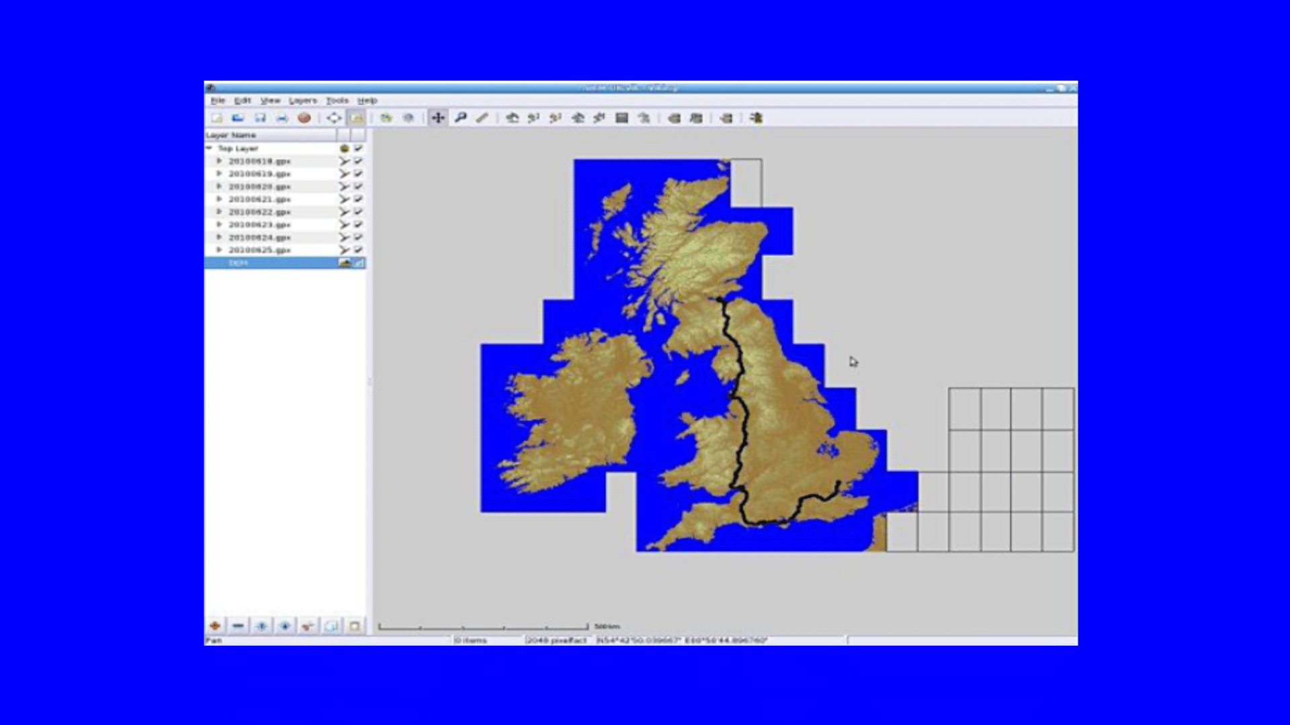The height and width of the screenshot is (725, 1290).
Task: Add new layer with plus button
Action: (x=215, y=626)
